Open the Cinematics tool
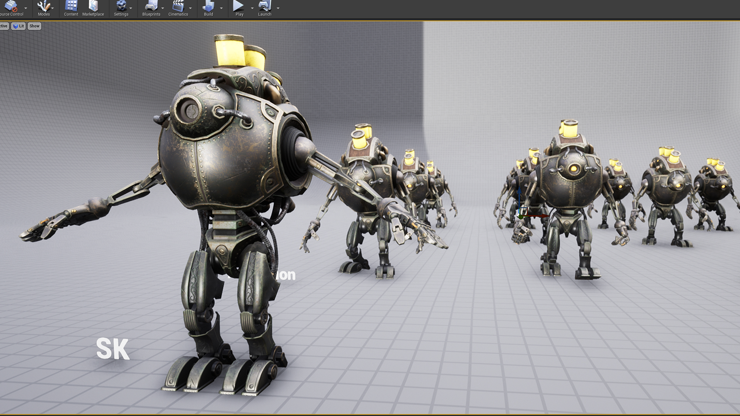Viewport: 740px width, 416px height. (x=177, y=7)
